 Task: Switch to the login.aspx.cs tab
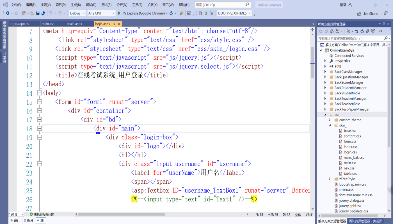point(19,24)
